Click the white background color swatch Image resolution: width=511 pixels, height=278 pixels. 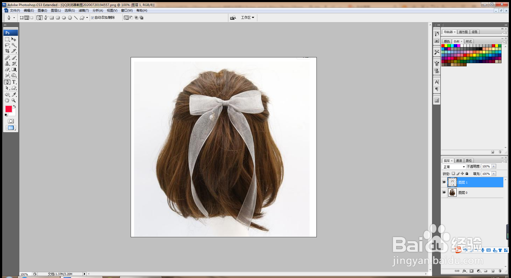(x=13, y=113)
